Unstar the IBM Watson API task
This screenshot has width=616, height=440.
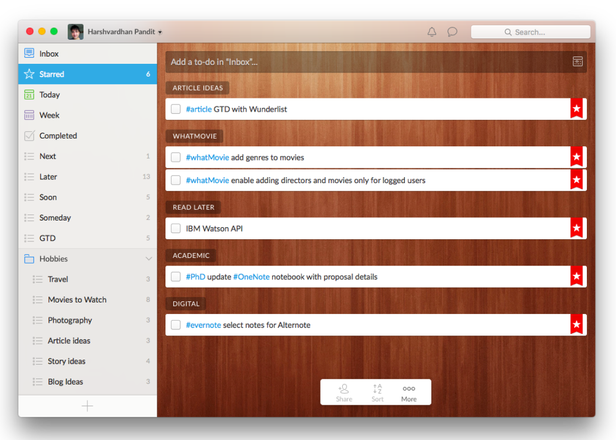click(x=576, y=228)
